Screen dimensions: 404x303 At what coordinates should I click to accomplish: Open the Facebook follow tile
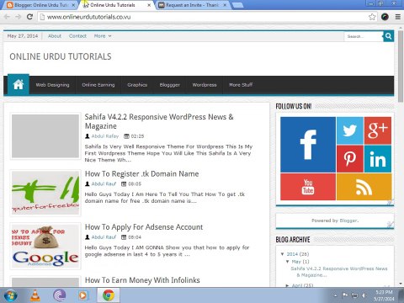pos(308,145)
